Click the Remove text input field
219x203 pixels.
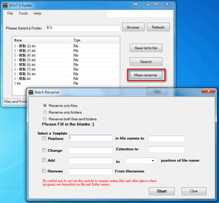tap(91, 171)
